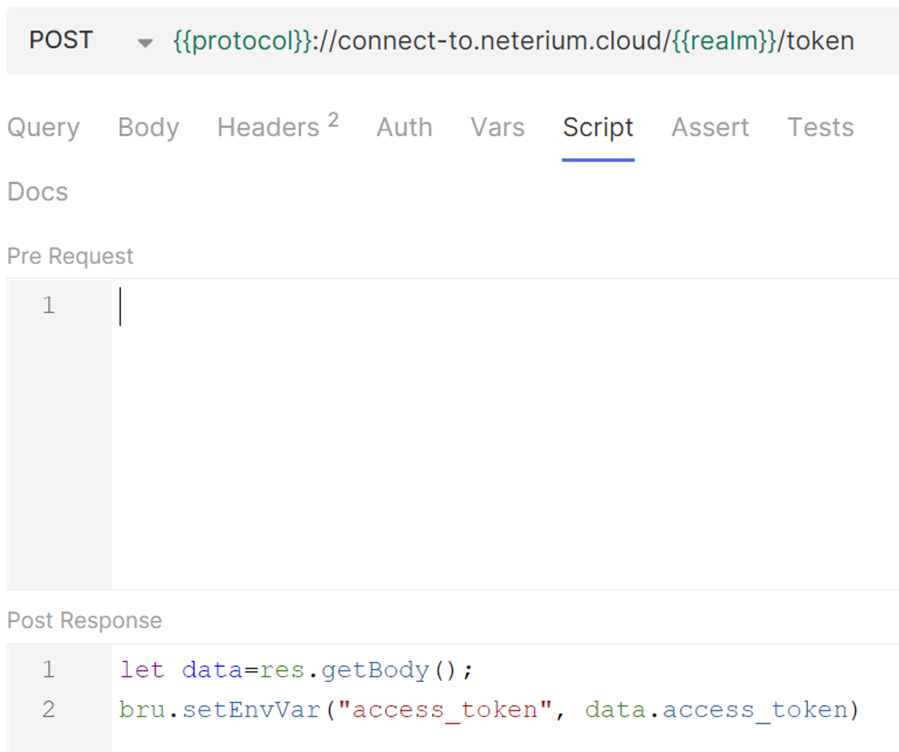Click the bru.setEnvVar line in Post Response

(x=489, y=710)
